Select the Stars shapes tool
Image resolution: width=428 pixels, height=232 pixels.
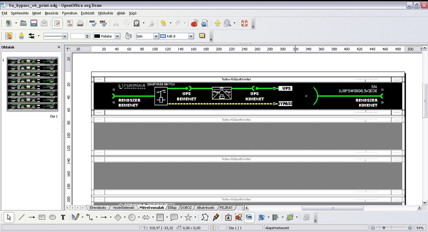(188, 217)
